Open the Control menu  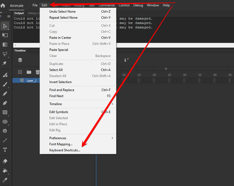pos(124,5)
